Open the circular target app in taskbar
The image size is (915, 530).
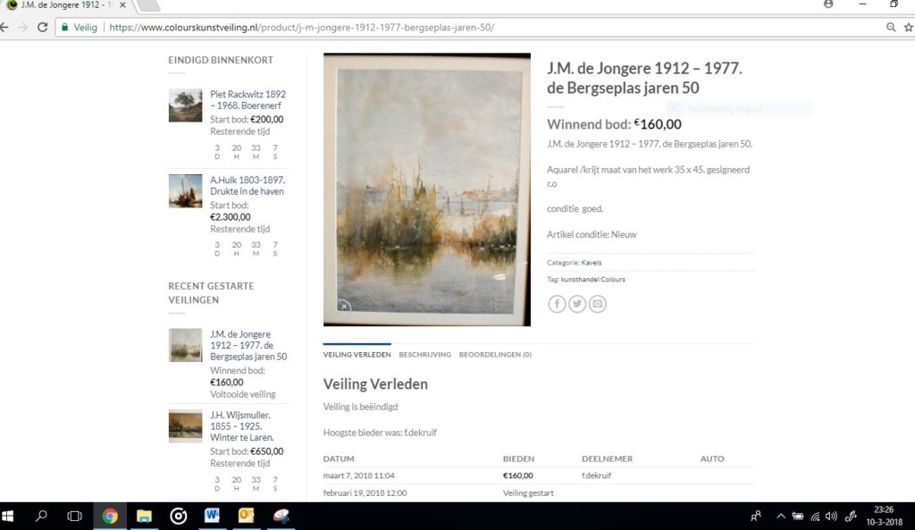point(179,516)
